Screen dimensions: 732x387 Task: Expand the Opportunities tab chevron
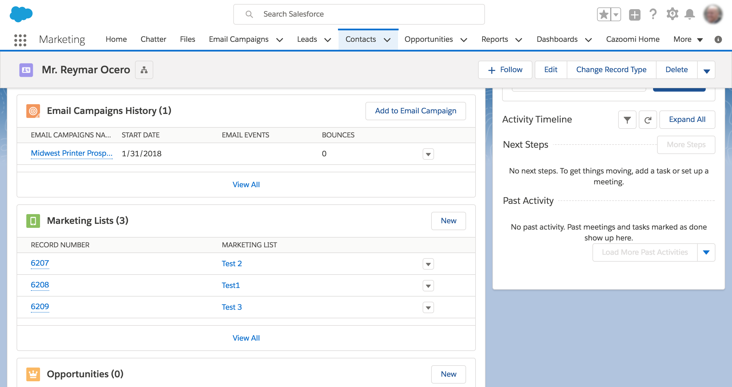(464, 40)
